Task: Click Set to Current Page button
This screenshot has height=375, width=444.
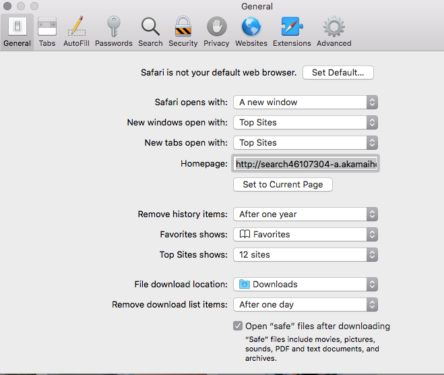Action: [x=283, y=185]
